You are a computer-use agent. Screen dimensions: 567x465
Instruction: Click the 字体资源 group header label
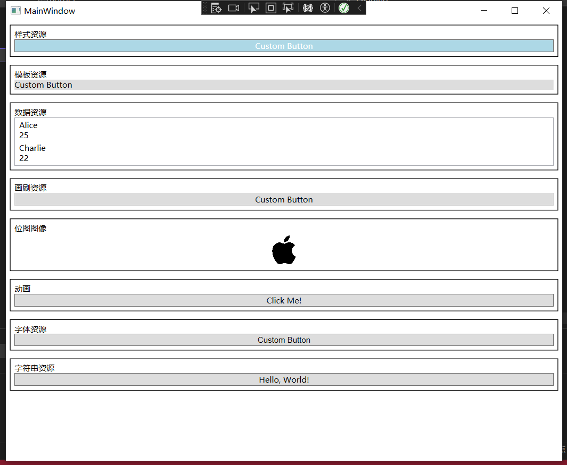30,329
